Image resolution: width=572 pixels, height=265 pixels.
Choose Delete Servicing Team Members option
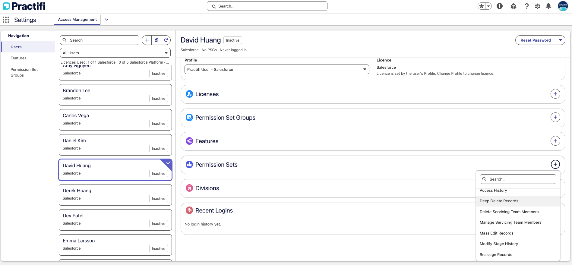[518, 212]
